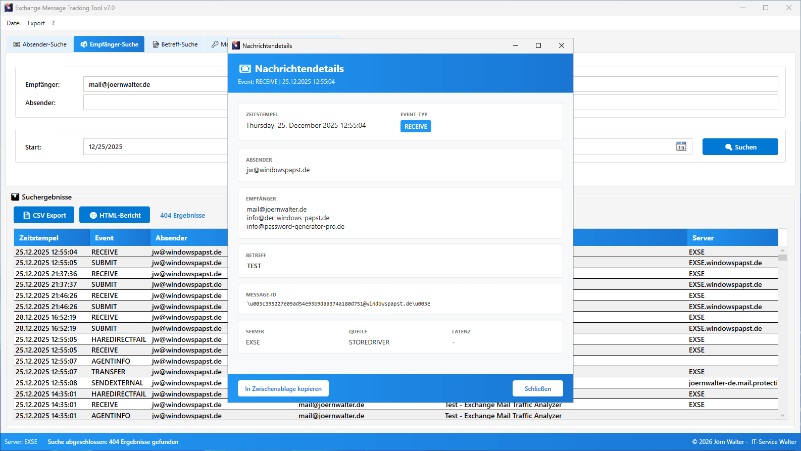Open the ? help menu
Viewport: 801px width, 451px height.
click(x=53, y=23)
